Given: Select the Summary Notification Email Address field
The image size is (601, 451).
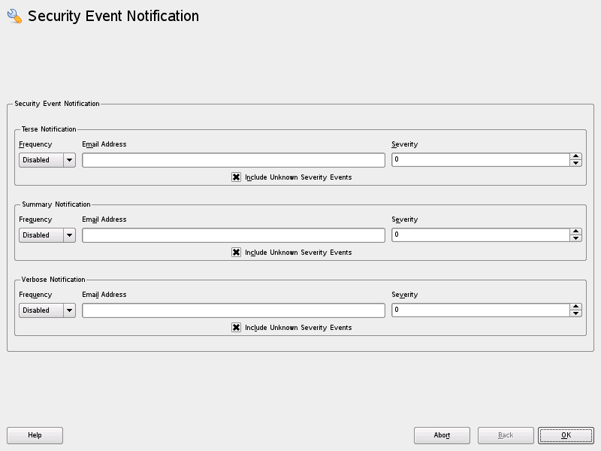Looking at the screenshot, I should click(233, 235).
